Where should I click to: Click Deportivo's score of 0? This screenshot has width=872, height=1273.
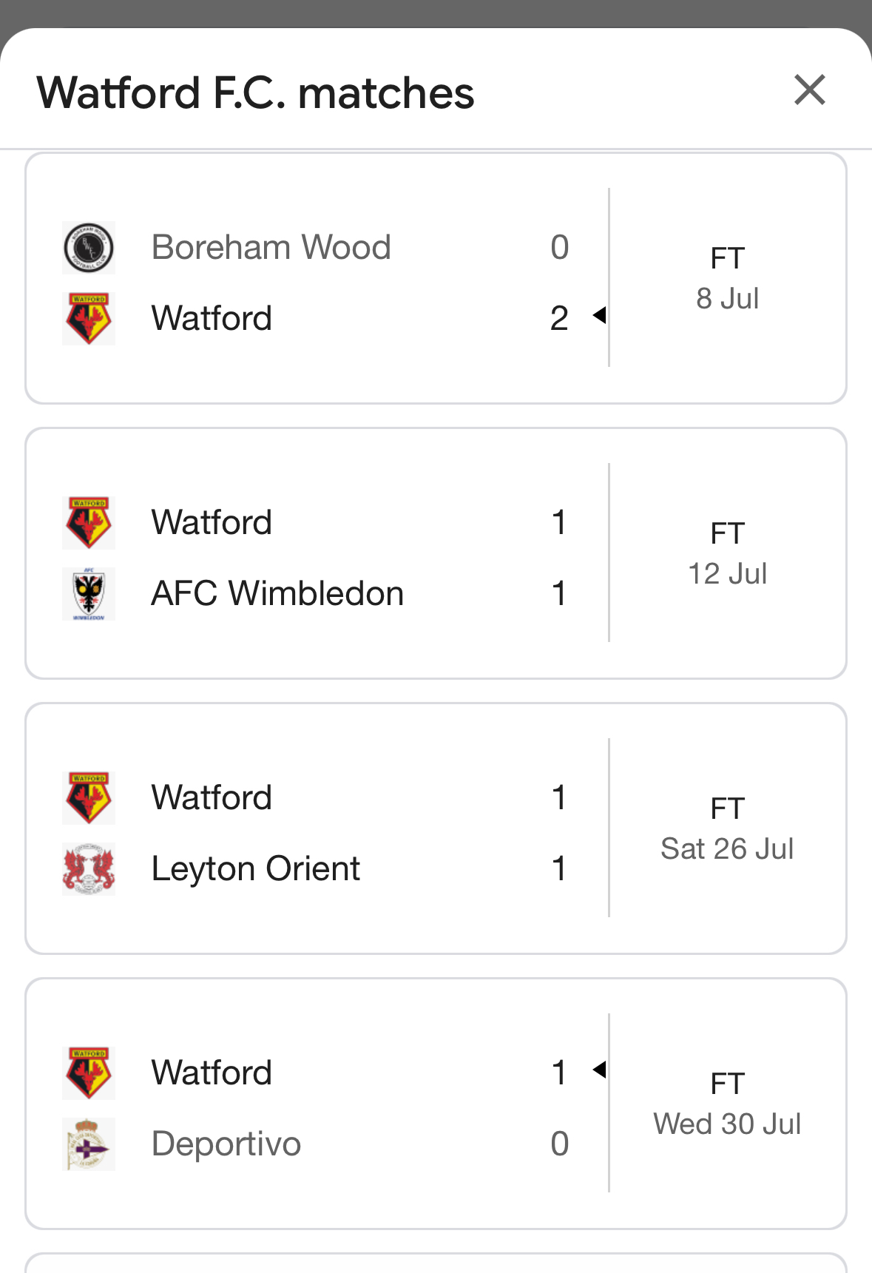pos(559,1144)
